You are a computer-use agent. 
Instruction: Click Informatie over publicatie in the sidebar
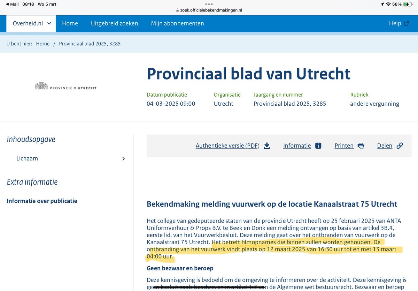coord(42,201)
